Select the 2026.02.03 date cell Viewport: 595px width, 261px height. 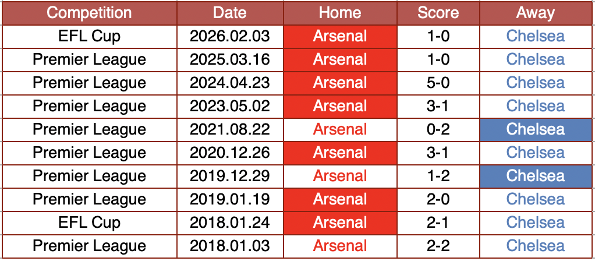230,36
